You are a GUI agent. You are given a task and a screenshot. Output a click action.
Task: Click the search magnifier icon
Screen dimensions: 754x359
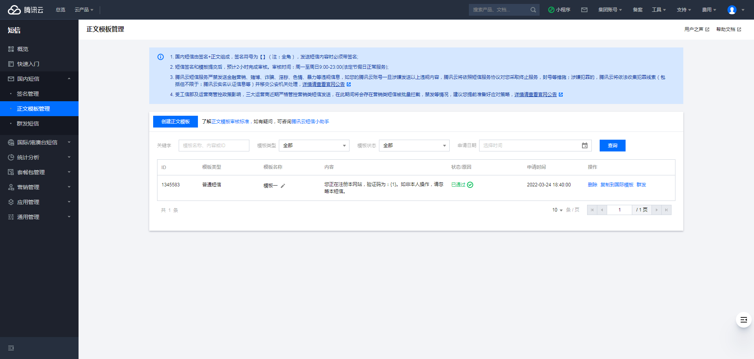[x=533, y=10]
